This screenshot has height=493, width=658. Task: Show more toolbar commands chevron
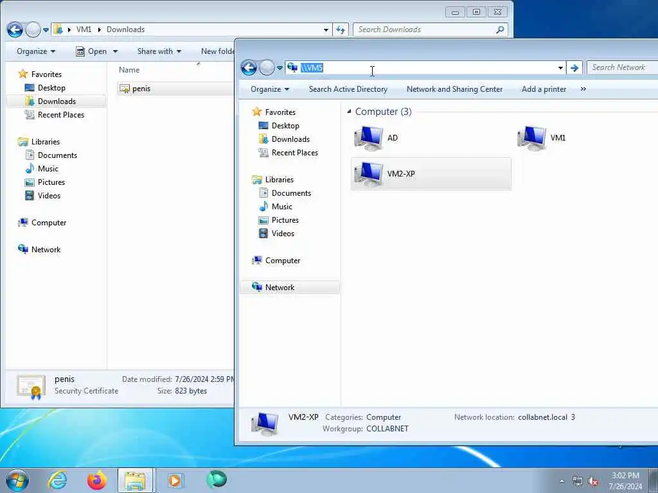tap(583, 89)
